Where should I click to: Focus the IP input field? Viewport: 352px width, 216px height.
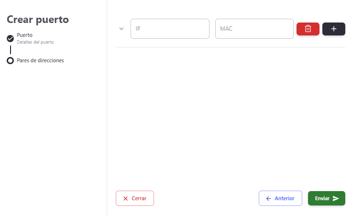[170, 29]
